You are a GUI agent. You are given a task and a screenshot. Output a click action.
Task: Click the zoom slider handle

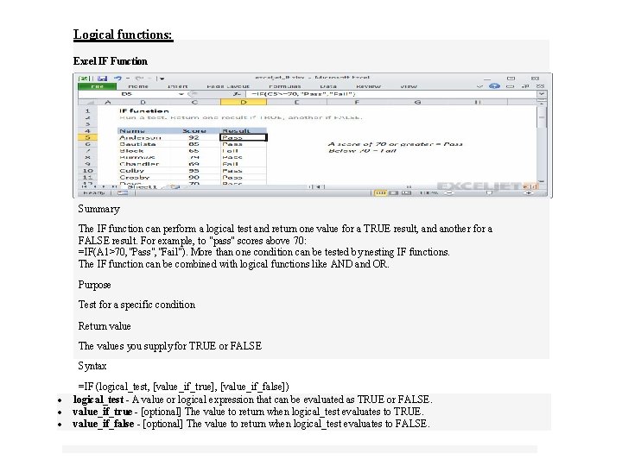(x=489, y=193)
